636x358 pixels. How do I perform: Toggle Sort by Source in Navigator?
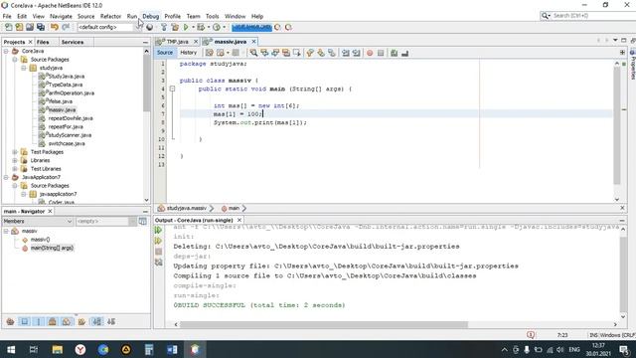(x=111, y=322)
